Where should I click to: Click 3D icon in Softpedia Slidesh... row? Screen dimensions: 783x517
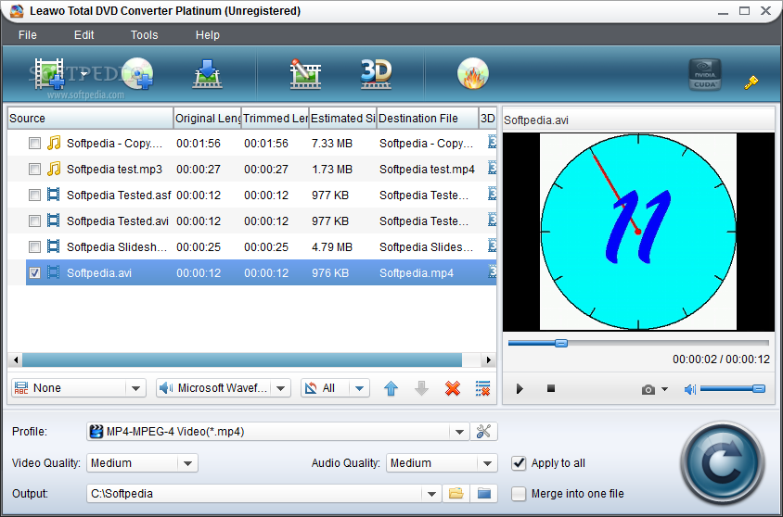[x=493, y=246]
